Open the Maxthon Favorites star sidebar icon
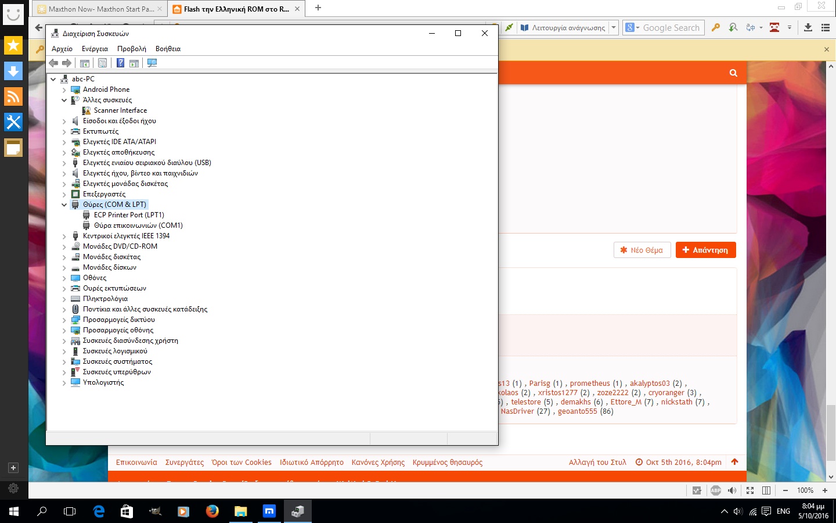 coord(13,45)
